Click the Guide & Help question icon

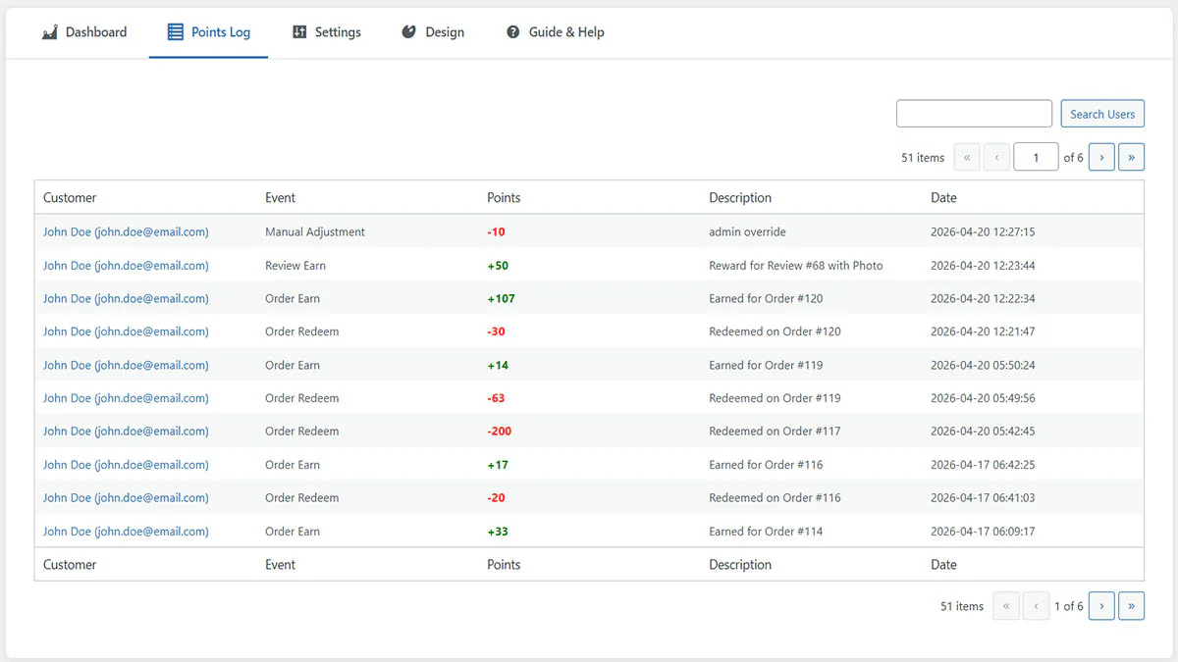point(512,32)
